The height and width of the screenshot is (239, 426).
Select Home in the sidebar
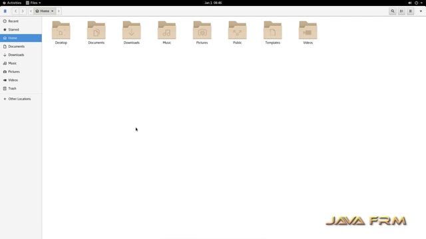[x=21, y=38]
